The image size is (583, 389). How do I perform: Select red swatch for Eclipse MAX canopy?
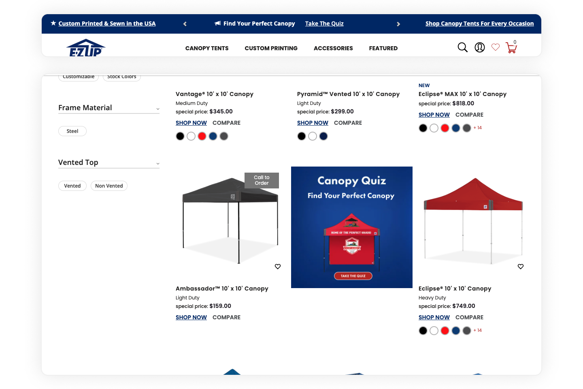[x=445, y=128]
